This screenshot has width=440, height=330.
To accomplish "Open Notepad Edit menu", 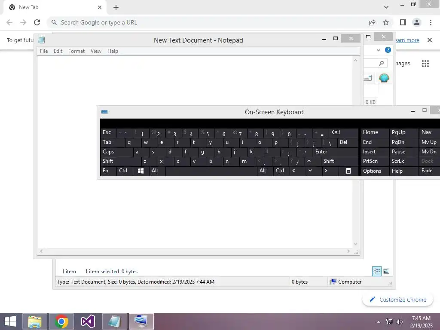I will (58, 51).
